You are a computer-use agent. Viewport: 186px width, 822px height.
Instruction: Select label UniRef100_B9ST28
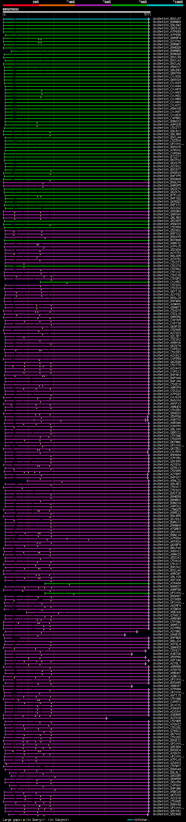167,493
